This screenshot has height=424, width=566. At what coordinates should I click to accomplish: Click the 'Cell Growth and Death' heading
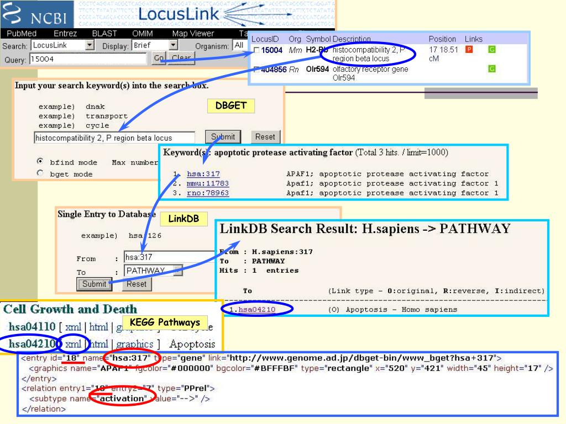tap(70, 309)
